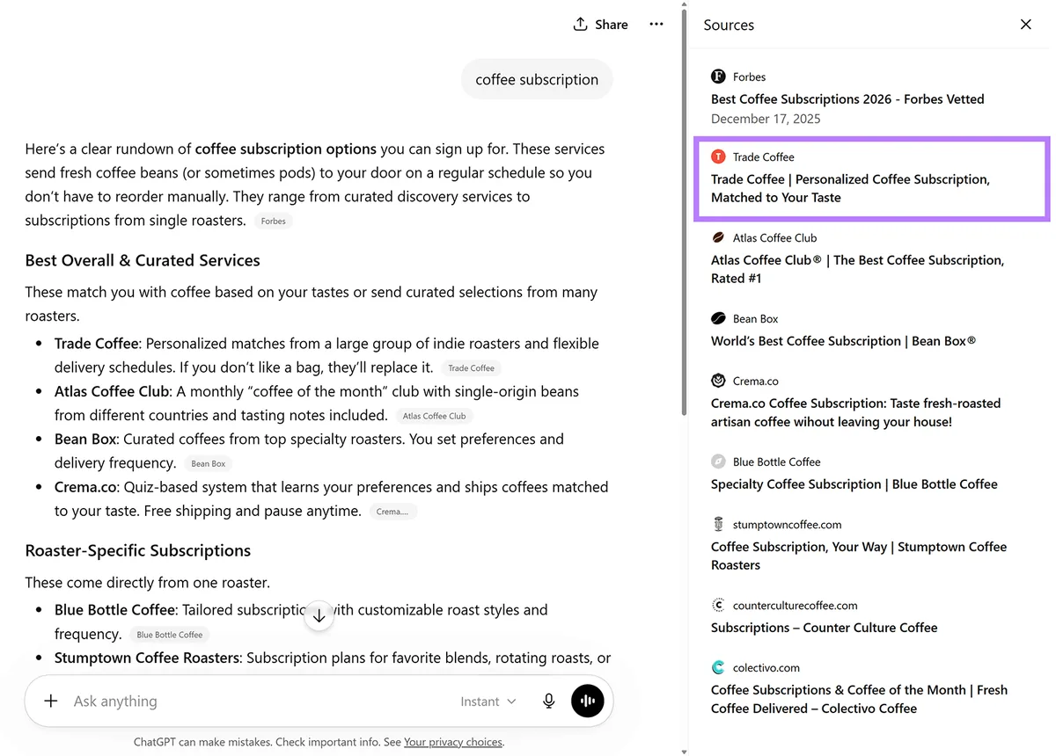Click the Atlas Coffee Club citation chip

click(x=435, y=416)
